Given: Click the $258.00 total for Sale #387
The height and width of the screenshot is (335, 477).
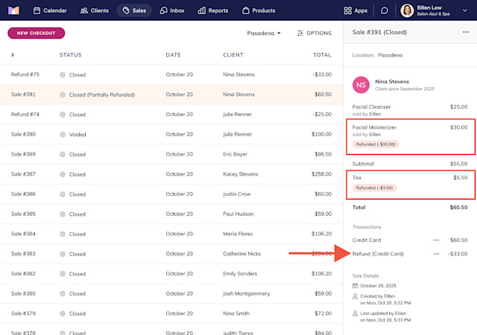Looking at the screenshot, I should click(321, 174).
